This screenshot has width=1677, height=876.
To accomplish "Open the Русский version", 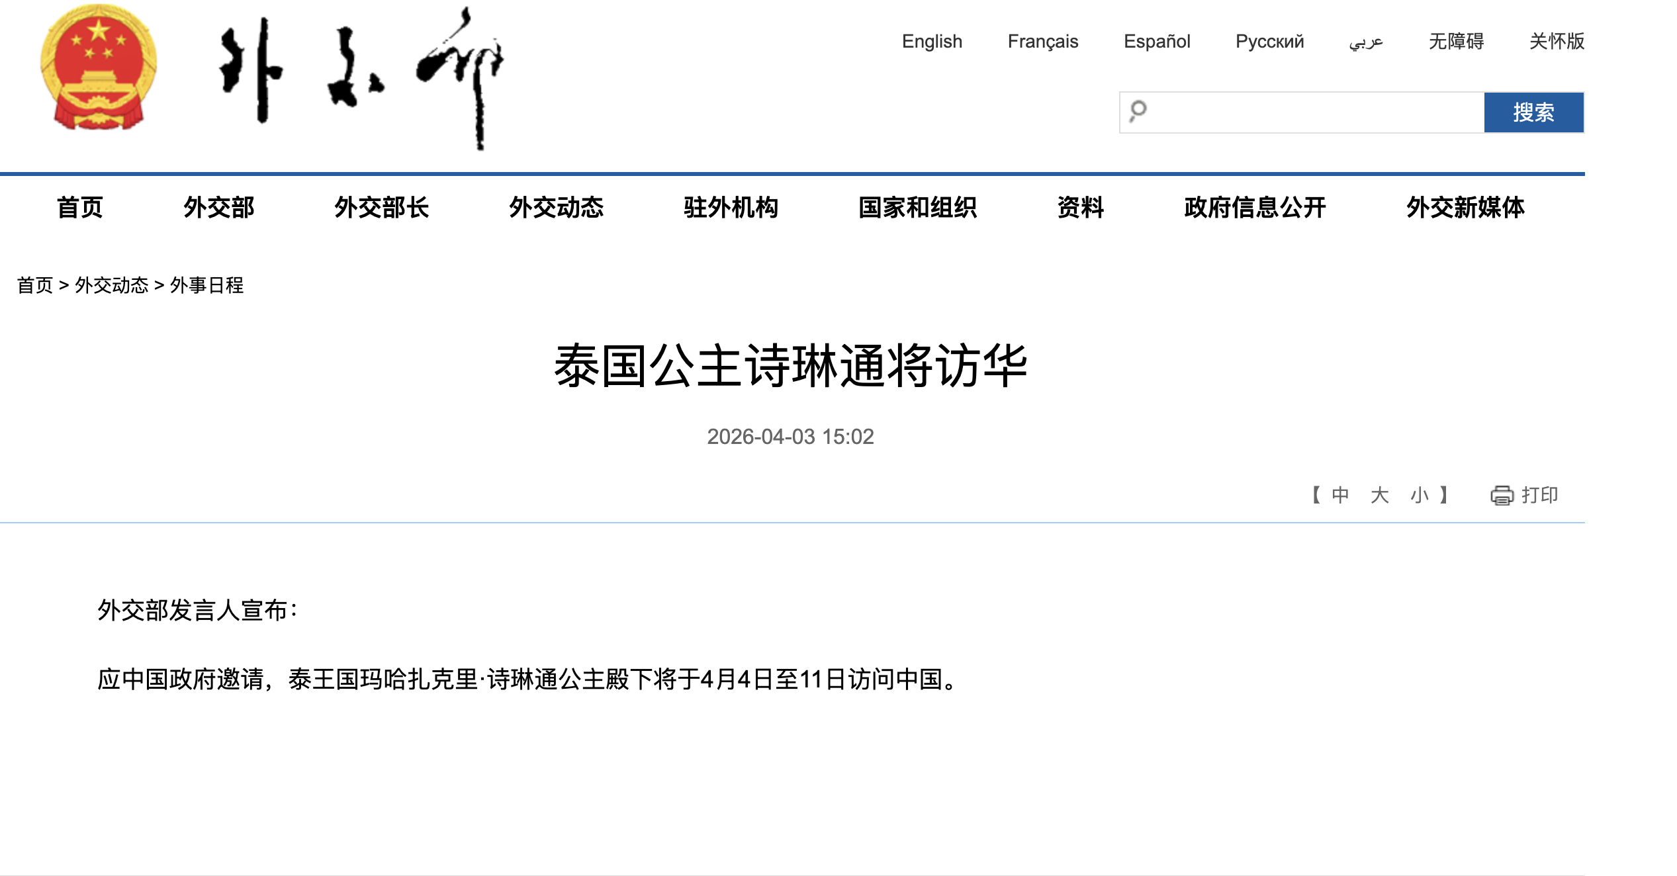I will click(x=1269, y=42).
